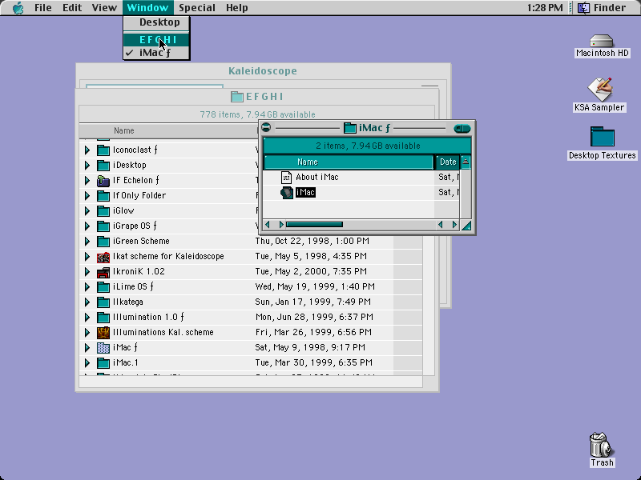Open the Edit menu
The width and height of the screenshot is (641, 480).
[72, 8]
